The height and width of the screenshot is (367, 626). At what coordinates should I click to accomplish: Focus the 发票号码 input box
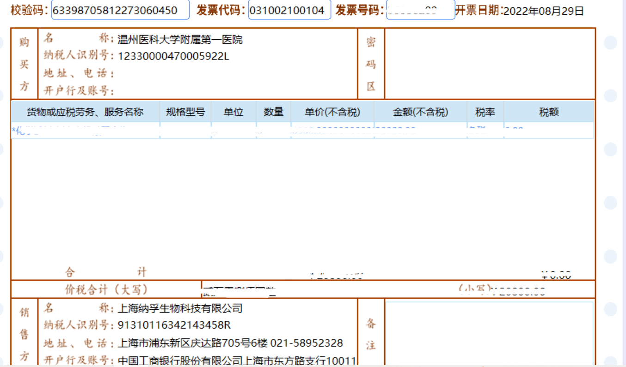tap(420, 10)
